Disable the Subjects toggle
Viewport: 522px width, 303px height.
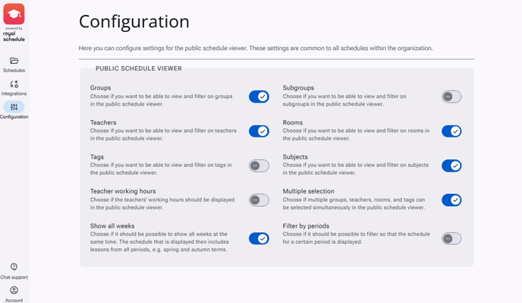tap(451, 166)
